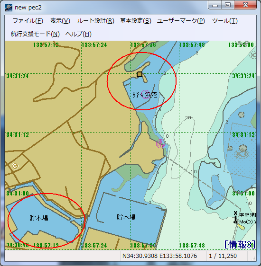Open the 基本設定(S) menu

pyautogui.click(x=136, y=21)
